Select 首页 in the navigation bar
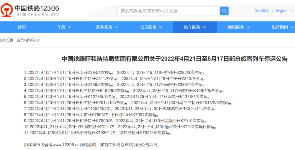295x150 pixels. (x=22, y=27)
